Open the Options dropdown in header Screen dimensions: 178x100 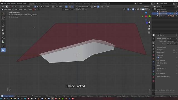(147, 7)
